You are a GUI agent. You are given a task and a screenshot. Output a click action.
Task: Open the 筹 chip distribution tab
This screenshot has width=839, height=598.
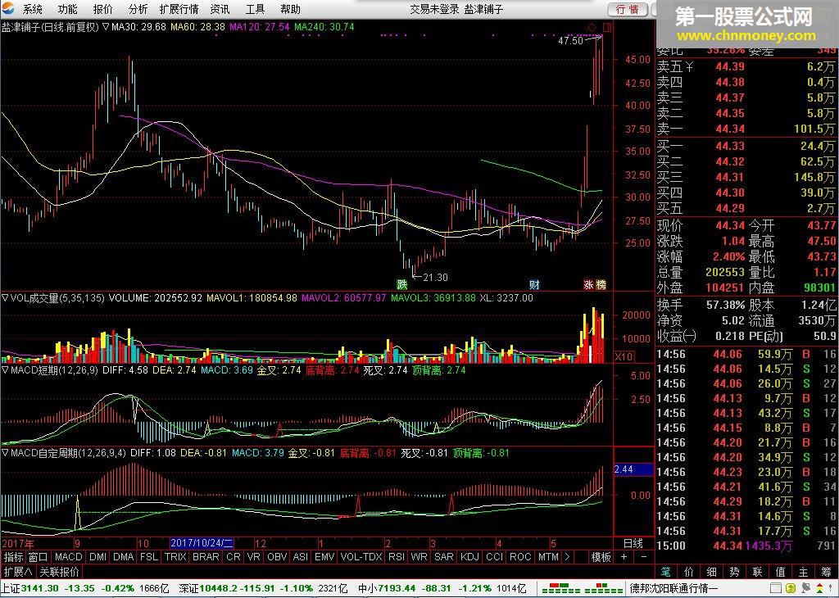[x=827, y=572]
